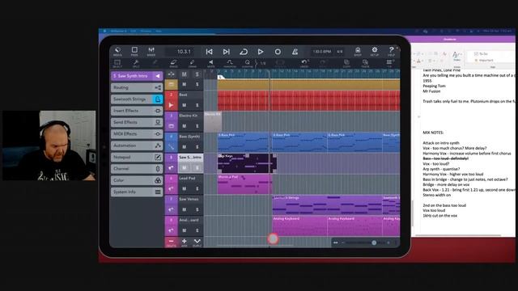The image size is (518, 291).
Task: Add a new track with plus button
Action: click(184, 242)
